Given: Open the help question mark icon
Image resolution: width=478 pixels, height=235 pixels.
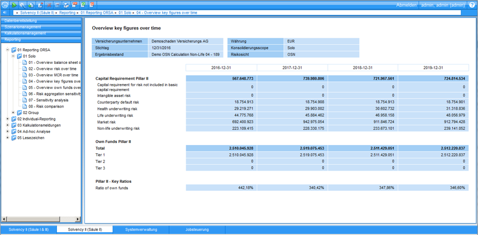Looking at the screenshot, I should point(472,5).
